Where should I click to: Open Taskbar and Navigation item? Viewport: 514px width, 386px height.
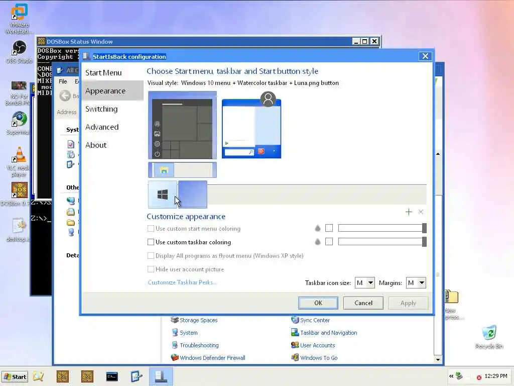(x=329, y=333)
